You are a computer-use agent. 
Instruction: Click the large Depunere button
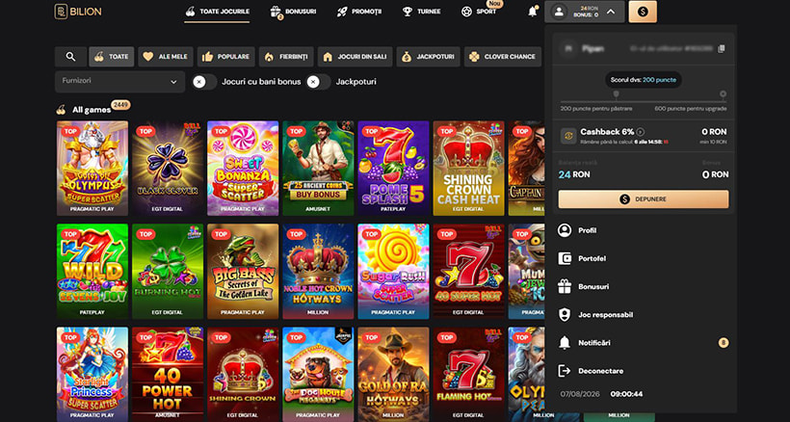pyautogui.click(x=644, y=199)
